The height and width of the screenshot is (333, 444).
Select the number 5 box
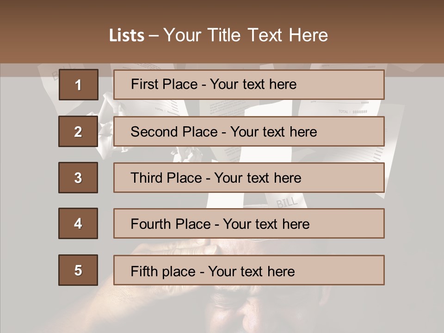tap(78, 270)
